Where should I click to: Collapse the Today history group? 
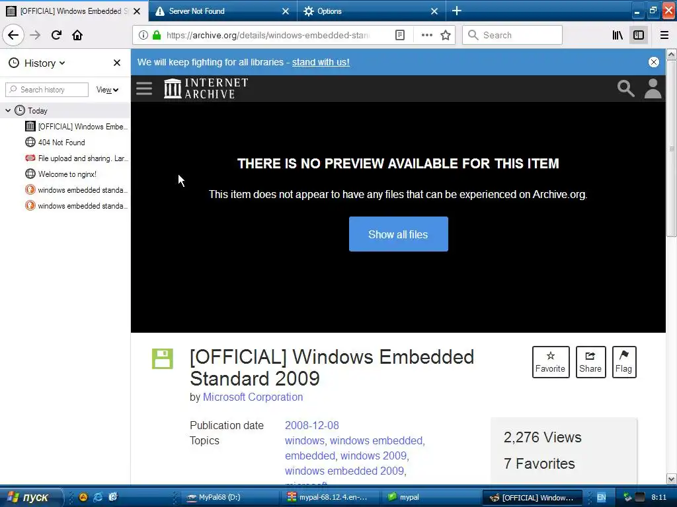click(8, 111)
